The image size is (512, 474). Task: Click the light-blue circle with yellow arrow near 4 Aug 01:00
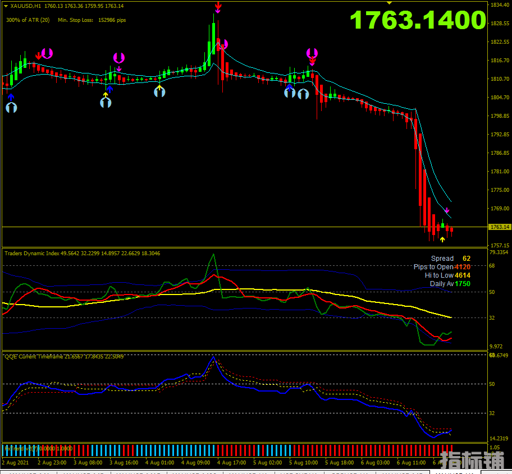159,91
